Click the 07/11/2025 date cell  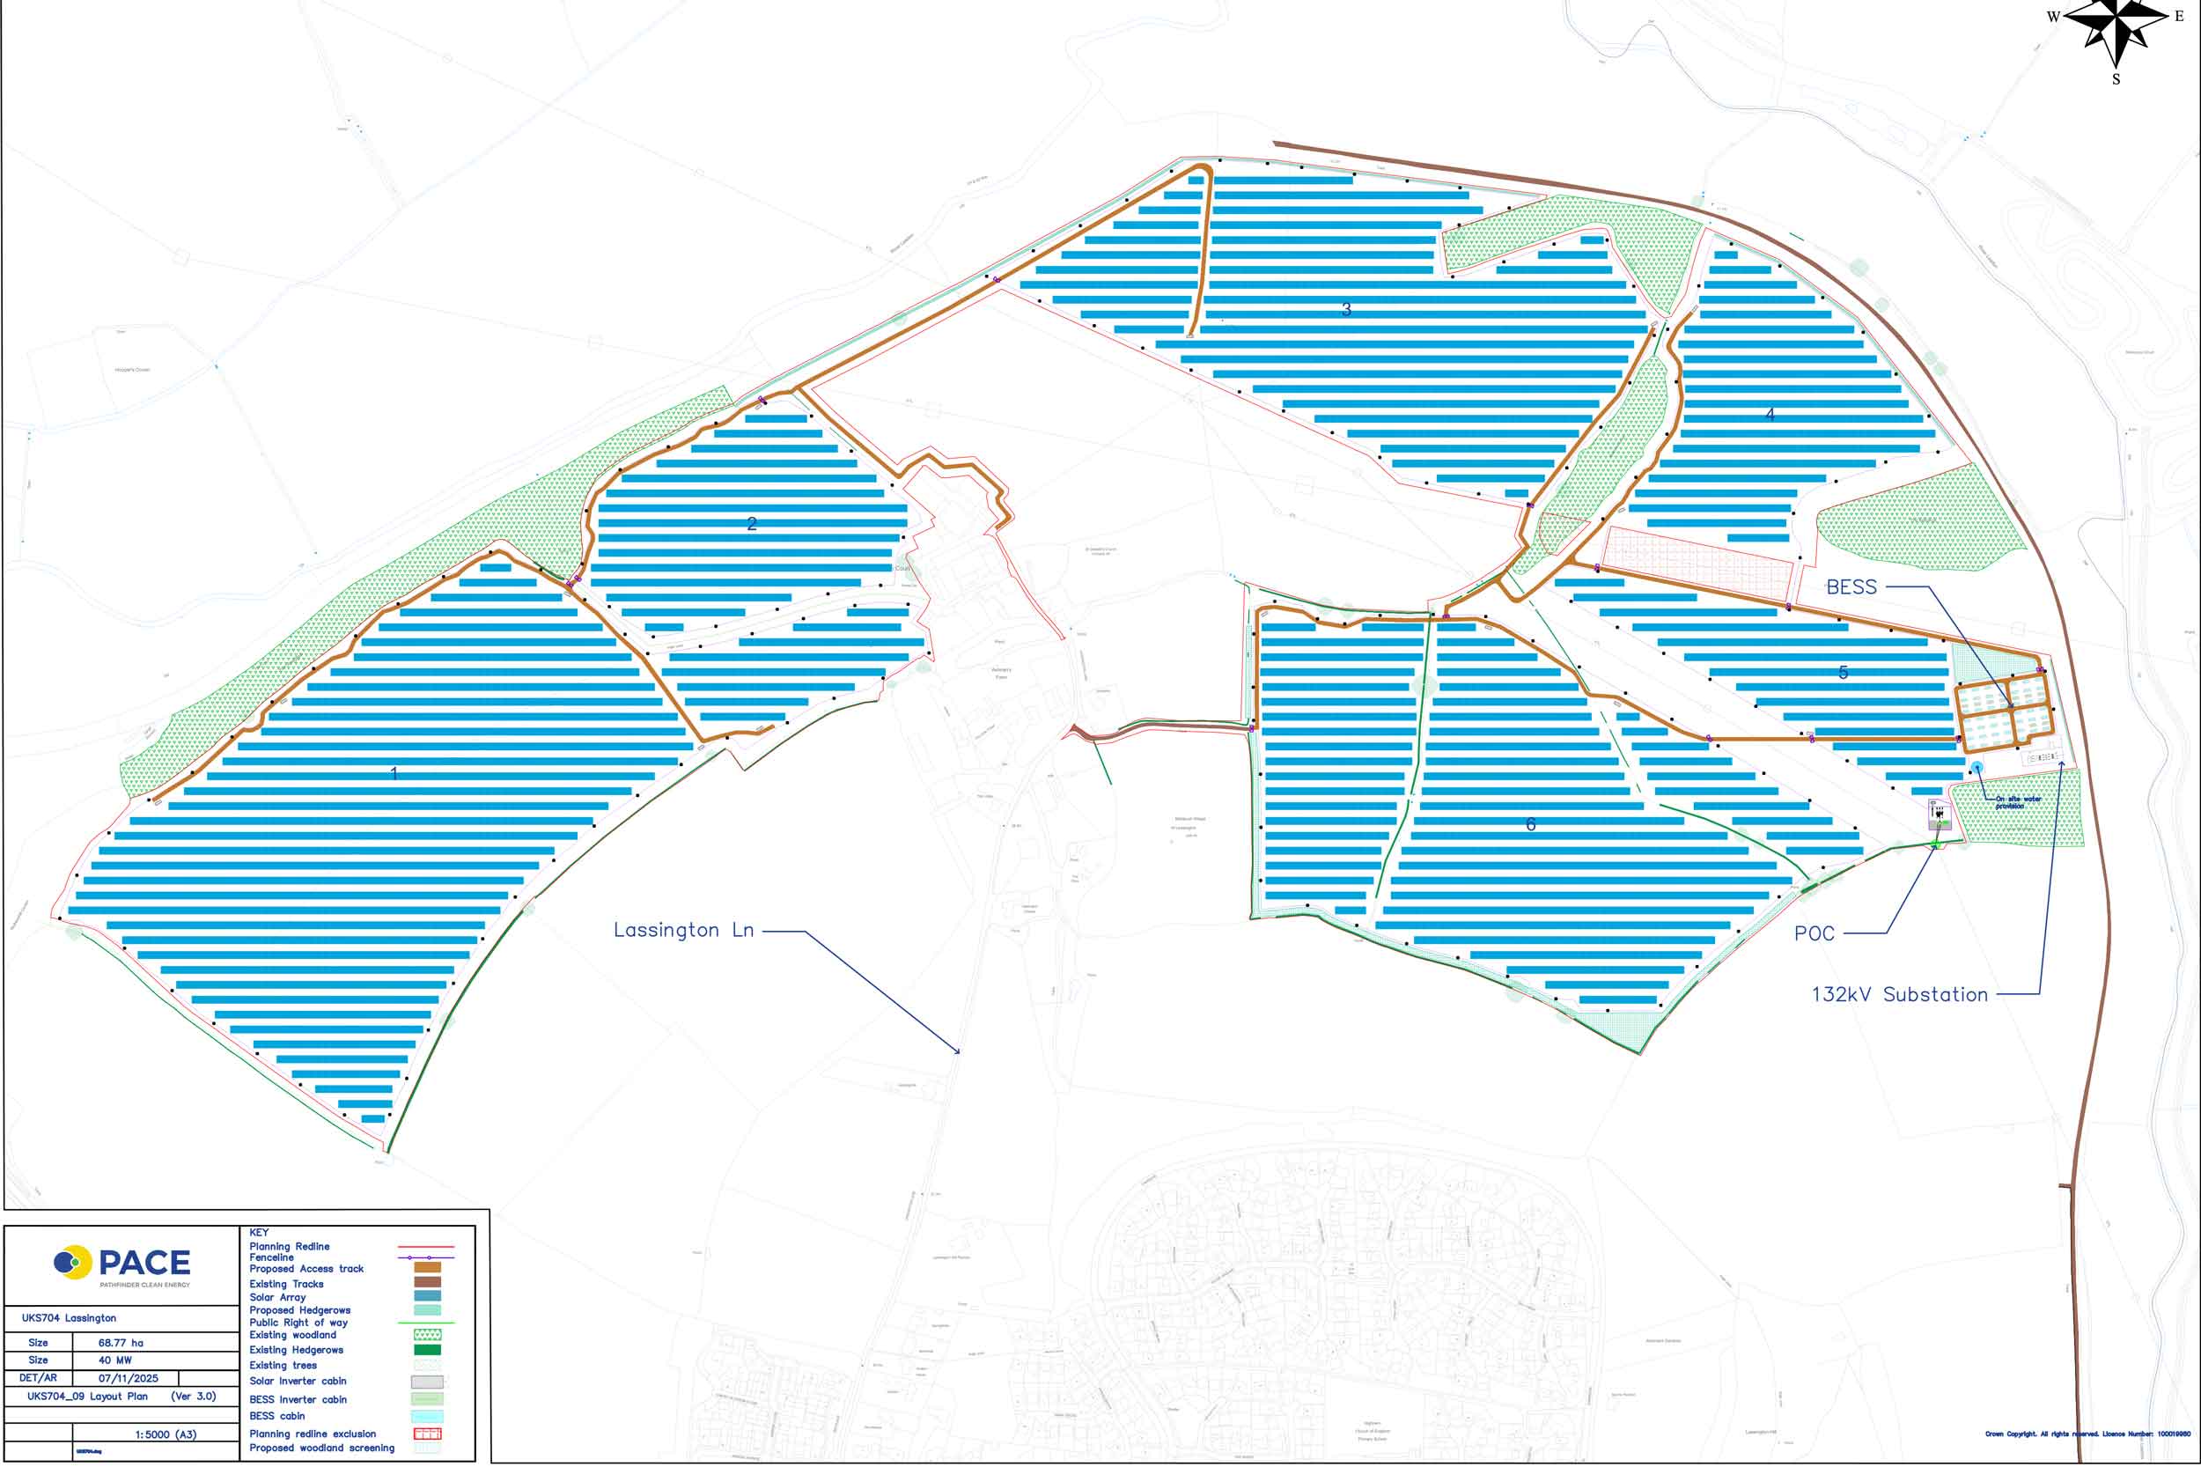pos(129,1378)
